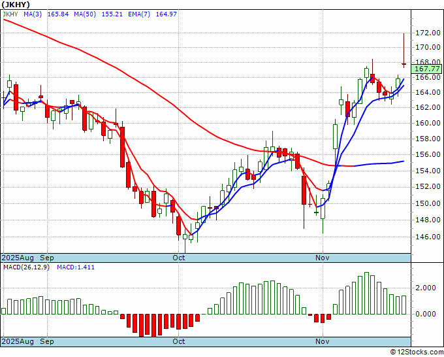
Task: Click the 2.000 MACD axis label
Action: click(425, 288)
